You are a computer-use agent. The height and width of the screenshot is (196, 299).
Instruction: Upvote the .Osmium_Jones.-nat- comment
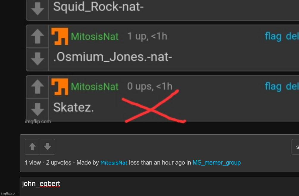pos(37,36)
